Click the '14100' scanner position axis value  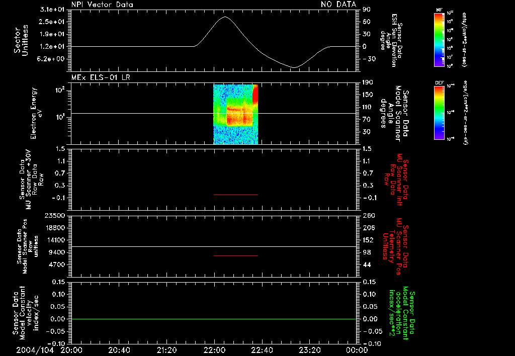54,240
